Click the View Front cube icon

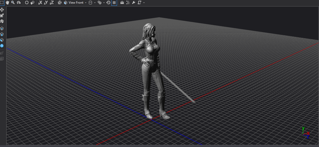(65, 3)
